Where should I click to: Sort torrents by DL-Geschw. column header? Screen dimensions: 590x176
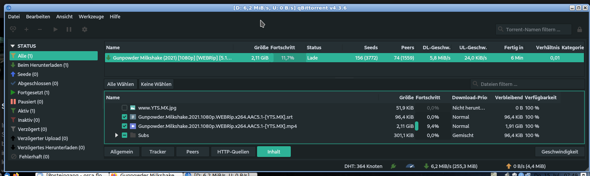point(434,48)
